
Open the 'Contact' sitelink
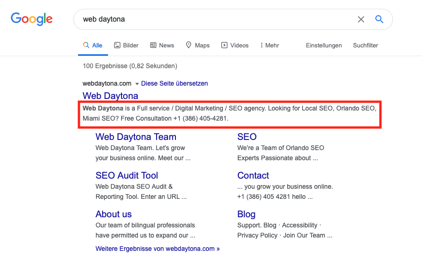click(253, 175)
